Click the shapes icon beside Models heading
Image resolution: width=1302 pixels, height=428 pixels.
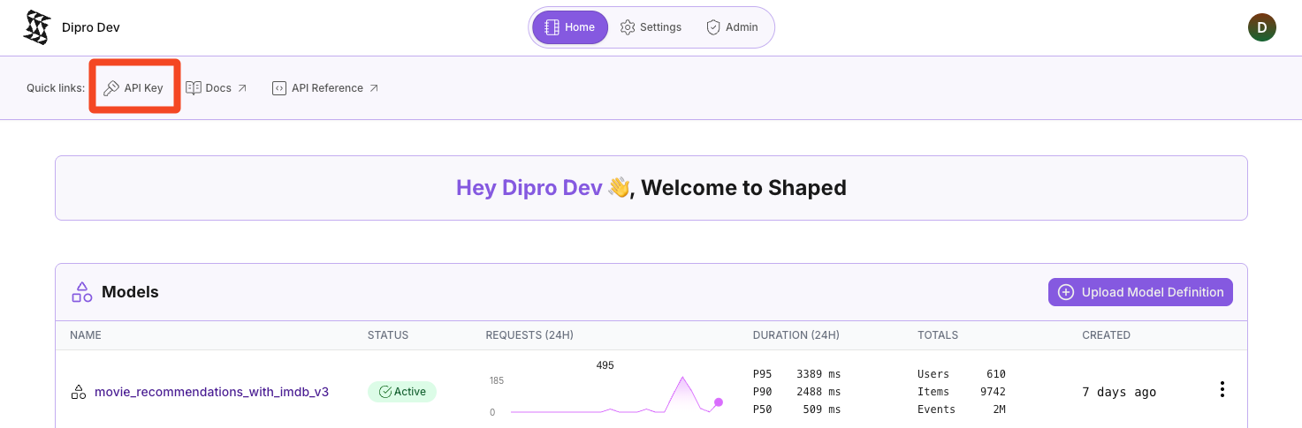pyautogui.click(x=82, y=292)
